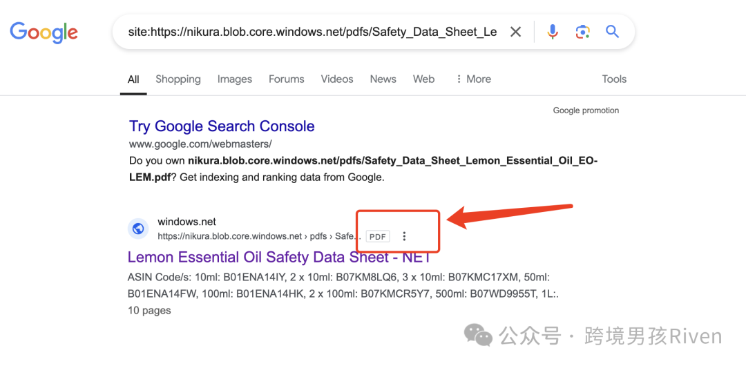Viewport: 746px width, 366px height.
Task: Click the blue magnifier search button
Action: [612, 32]
